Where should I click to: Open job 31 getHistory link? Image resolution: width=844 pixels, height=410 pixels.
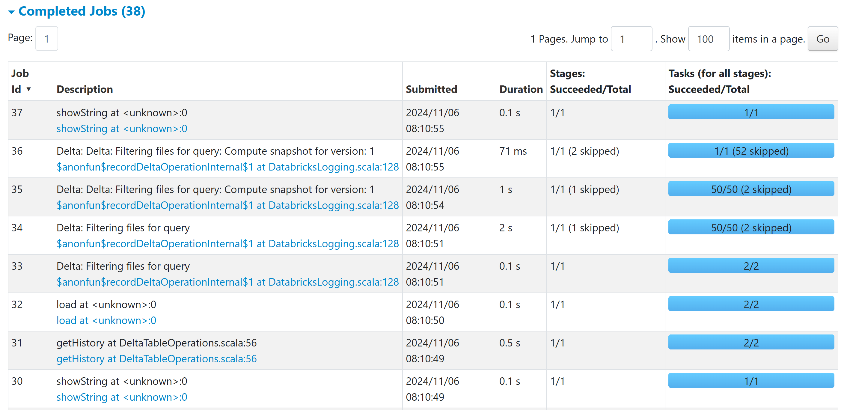tap(156, 358)
